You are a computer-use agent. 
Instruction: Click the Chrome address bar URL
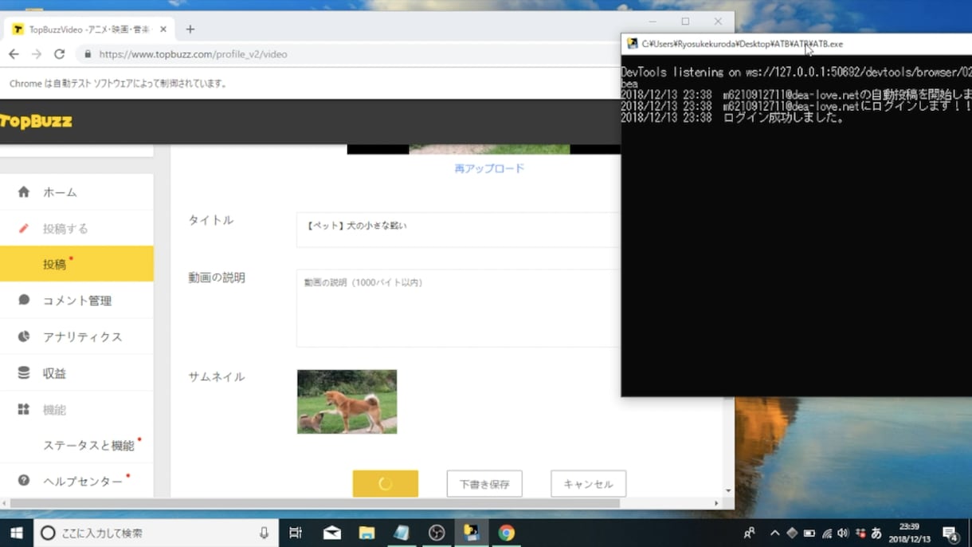pyautogui.click(x=194, y=54)
